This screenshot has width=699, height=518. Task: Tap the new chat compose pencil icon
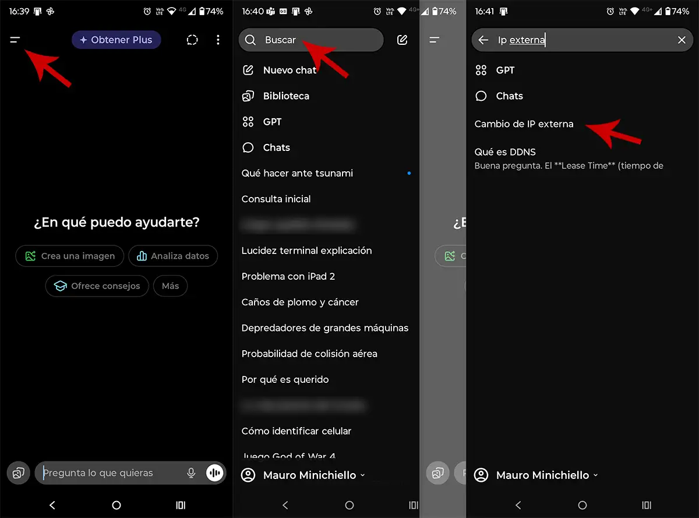tap(402, 40)
